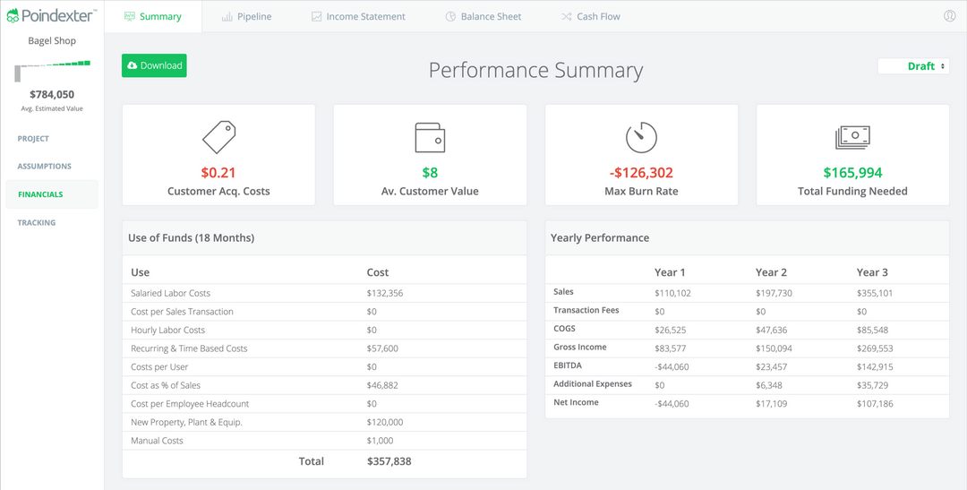Click the $784,050 estimated value
Image resolution: width=967 pixels, height=490 pixels.
tap(52, 94)
